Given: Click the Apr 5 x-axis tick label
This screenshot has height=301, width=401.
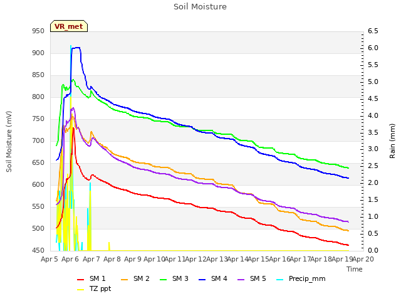Looking at the screenshot, I should tap(49, 259).
